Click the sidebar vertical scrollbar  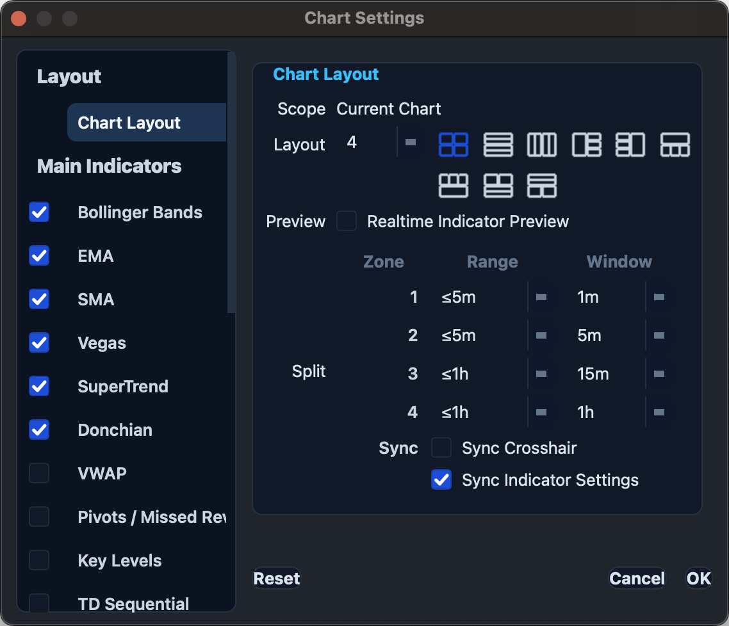(231, 182)
